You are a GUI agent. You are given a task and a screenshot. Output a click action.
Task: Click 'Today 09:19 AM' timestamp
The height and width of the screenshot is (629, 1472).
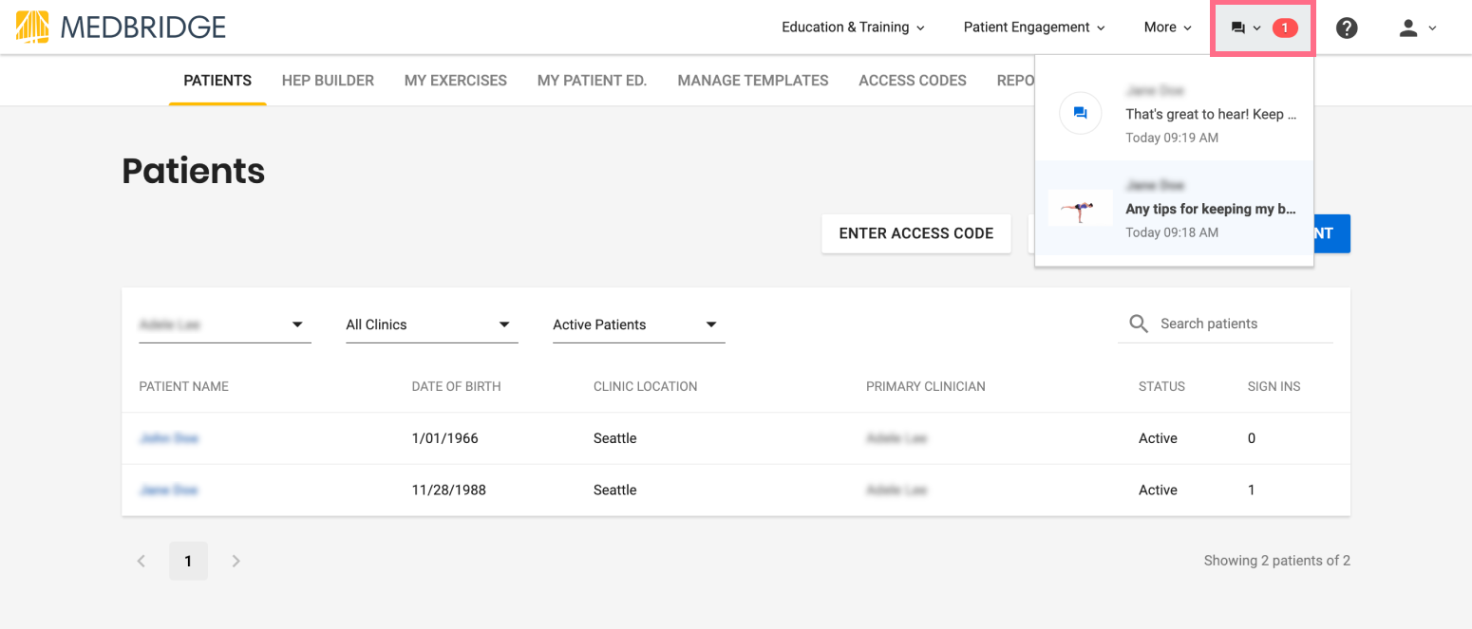click(1172, 138)
